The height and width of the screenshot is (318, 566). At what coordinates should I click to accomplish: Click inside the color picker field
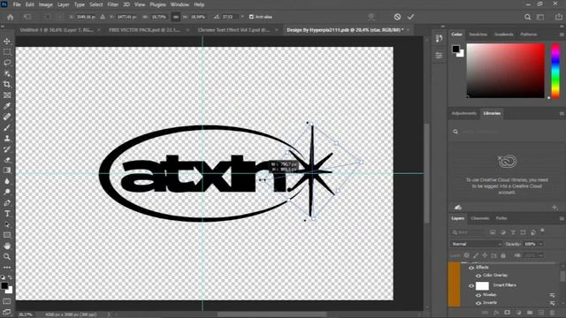coord(505,71)
